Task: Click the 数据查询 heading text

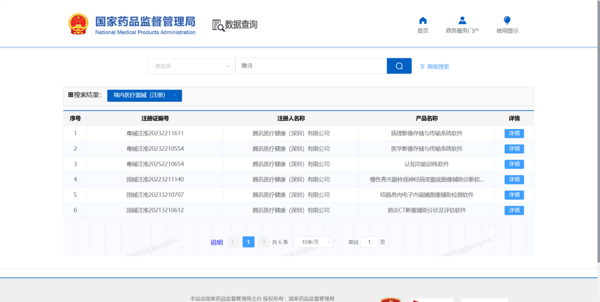Action: pos(241,24)
